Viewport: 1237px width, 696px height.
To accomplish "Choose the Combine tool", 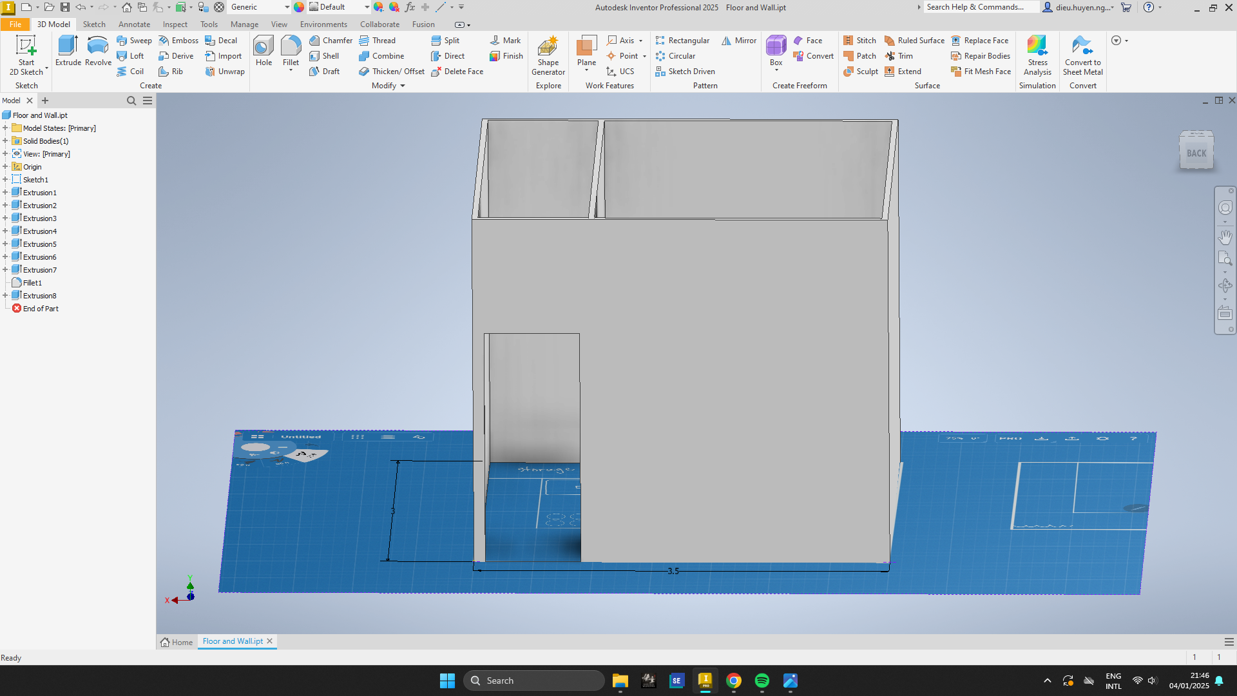I will [x=381, y=56].
